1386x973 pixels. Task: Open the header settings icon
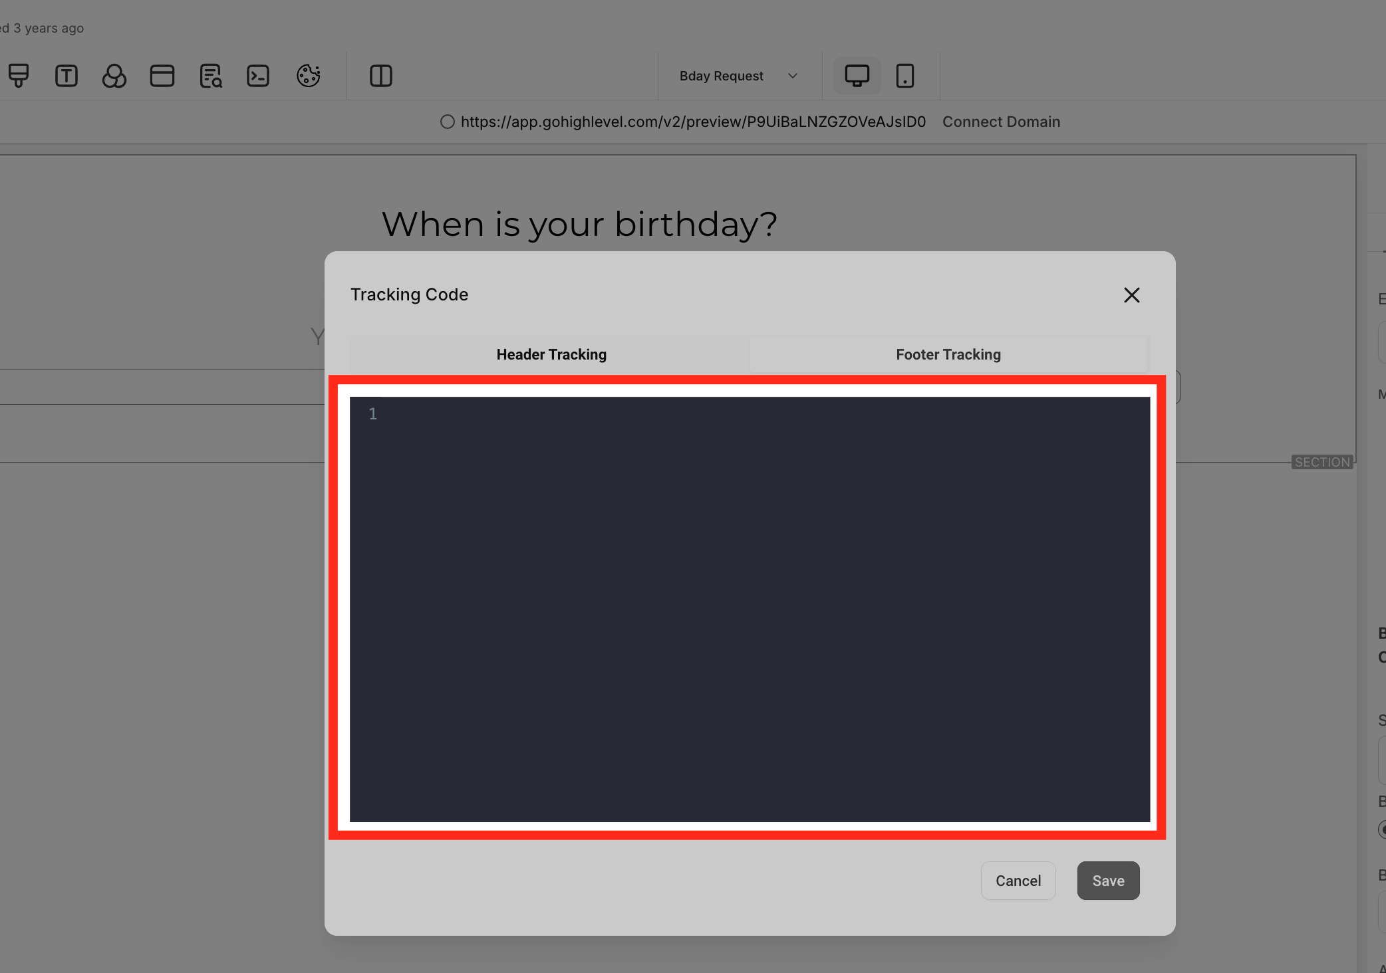[x=162, y=75]
